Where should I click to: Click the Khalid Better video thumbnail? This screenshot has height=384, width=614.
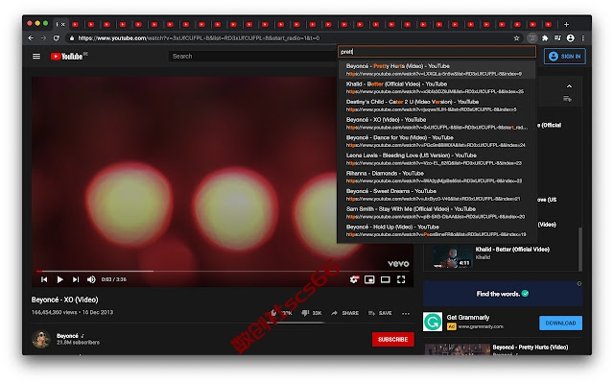(452, 257)
